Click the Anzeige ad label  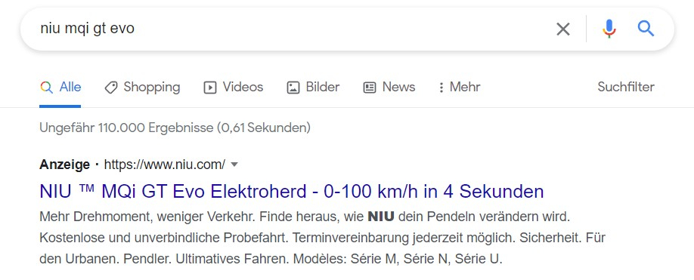[x=64, y=165]
